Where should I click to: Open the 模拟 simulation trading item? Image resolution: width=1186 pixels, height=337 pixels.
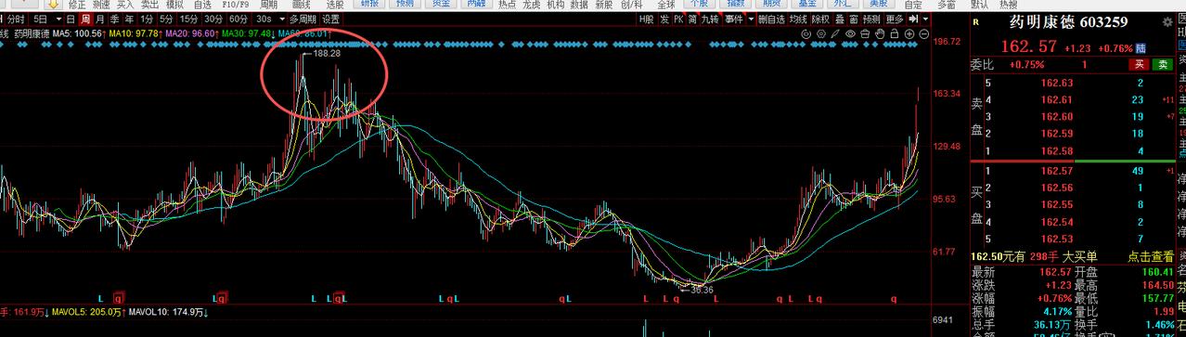click(174, 4)
